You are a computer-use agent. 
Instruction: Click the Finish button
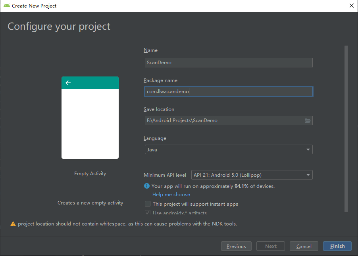337,246
